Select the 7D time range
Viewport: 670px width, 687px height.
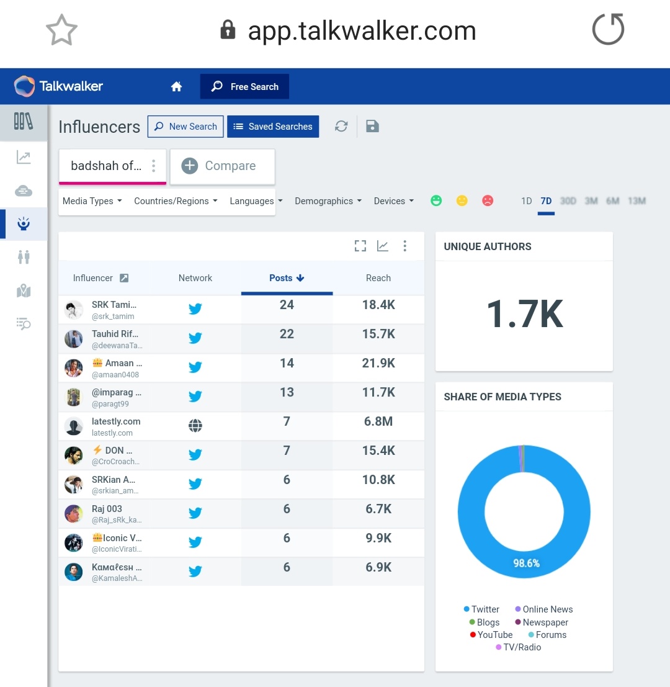pyautogui.click(x=546, y=200)
